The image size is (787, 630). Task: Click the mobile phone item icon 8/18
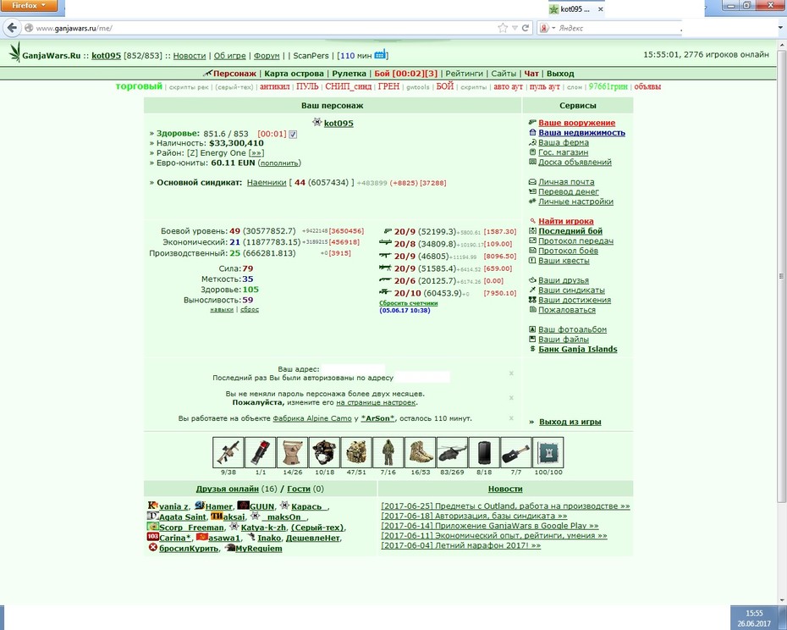(484, 453)
